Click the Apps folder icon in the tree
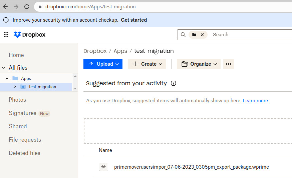The width and height of the screenshot is (292, 178). pos(15,78)
